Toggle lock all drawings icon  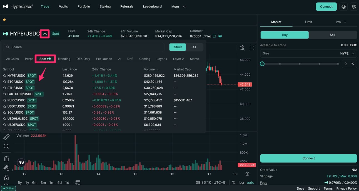[x=6, y=177]
